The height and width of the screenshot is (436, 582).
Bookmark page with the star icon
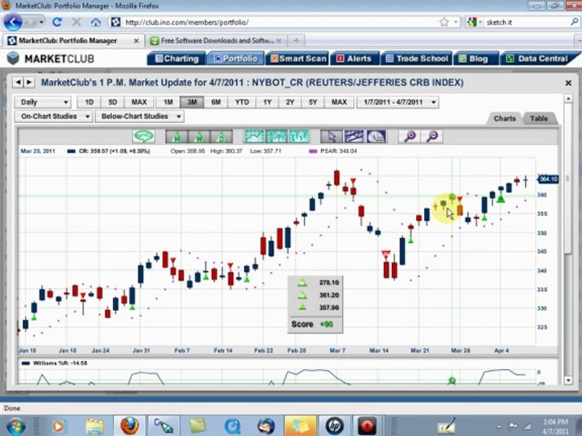(x=444, y=22)
